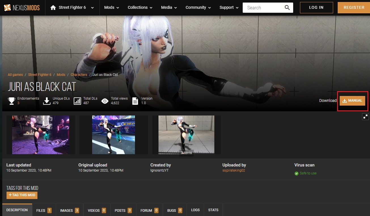370x216 pixels.
Task: Switch to the Description tab
Action: coord(17,210)
